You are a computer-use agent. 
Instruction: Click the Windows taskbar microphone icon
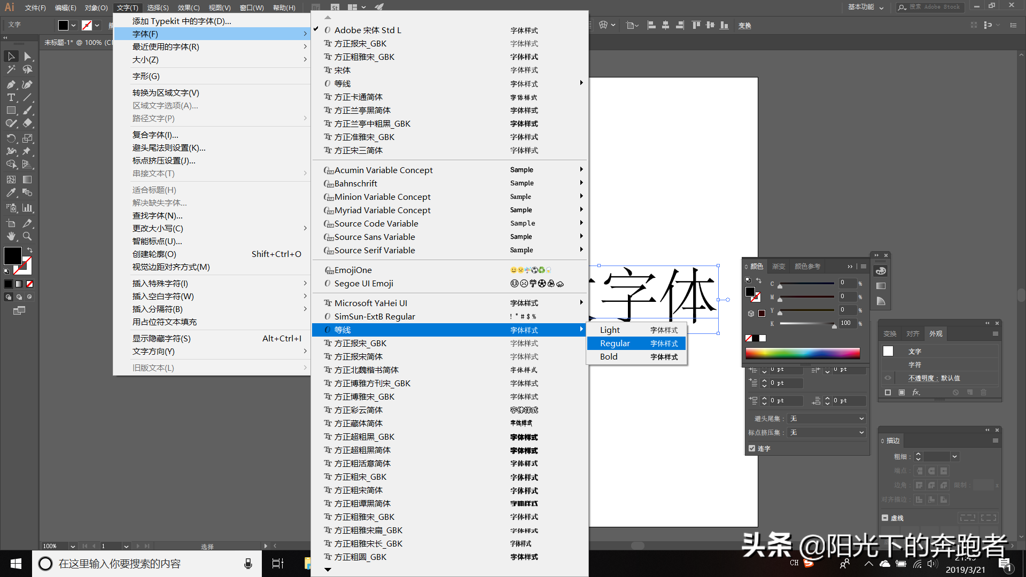[248, 564]
